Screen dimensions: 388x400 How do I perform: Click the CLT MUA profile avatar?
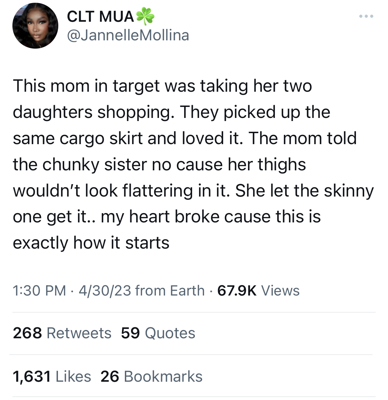(x=35, y=26)
